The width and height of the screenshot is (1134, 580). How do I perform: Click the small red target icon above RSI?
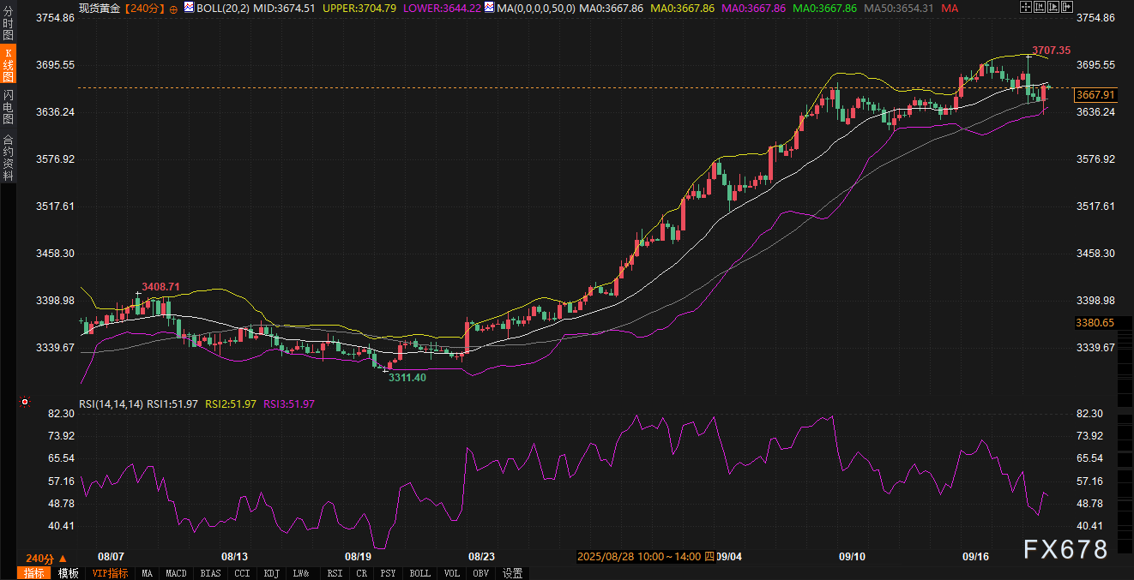tap(25, 402)
